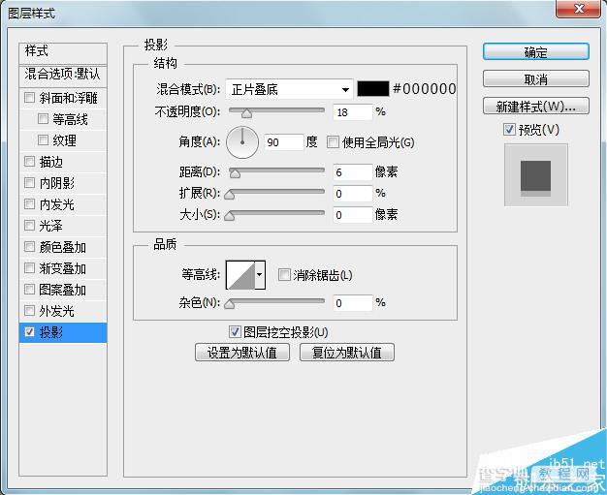Enable the 描边 checkbox
Screen dimensions: 607x495
(x=29, y=161)
